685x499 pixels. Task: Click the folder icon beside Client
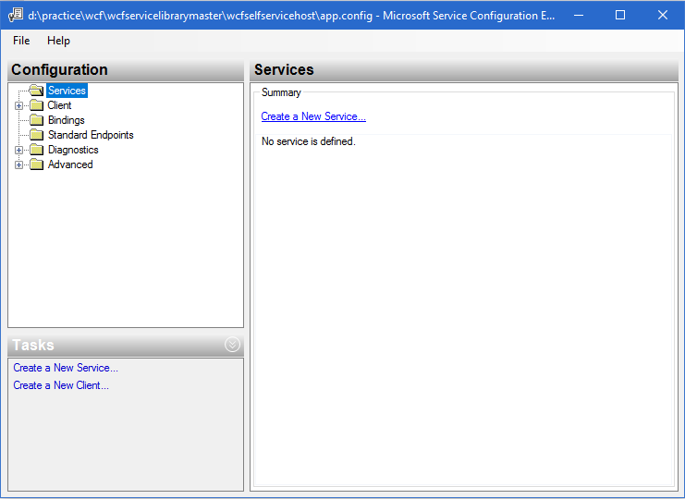[x=36, y=105]
